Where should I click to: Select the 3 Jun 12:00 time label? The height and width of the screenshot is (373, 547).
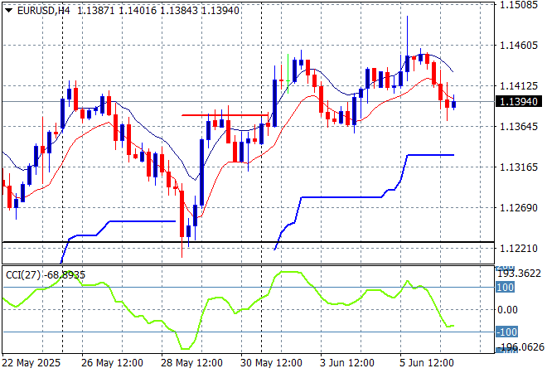346,363
